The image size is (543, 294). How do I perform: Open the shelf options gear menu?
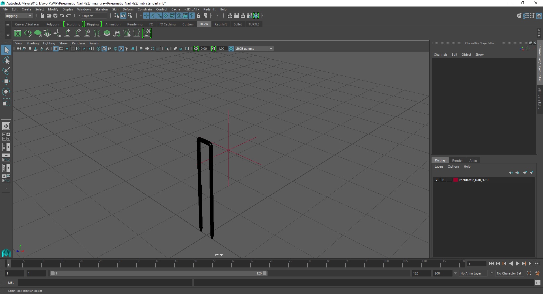point(8,35)
